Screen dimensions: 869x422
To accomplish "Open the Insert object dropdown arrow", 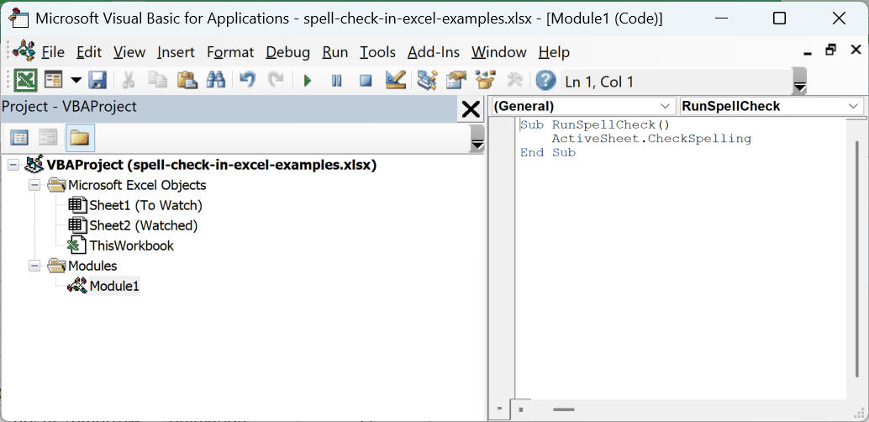I will tap(76, 81).
